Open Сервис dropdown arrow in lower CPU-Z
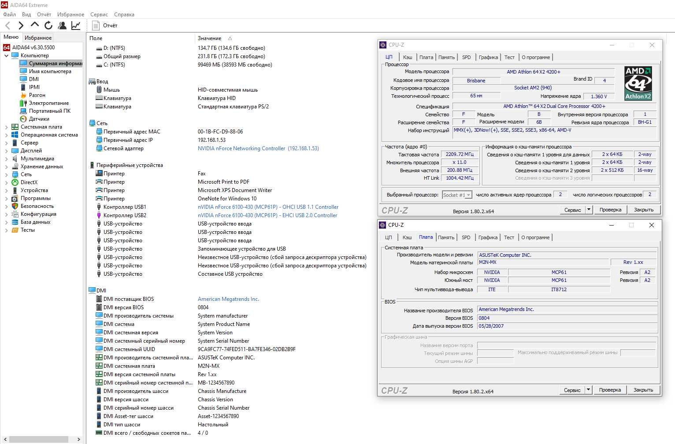The image size is (675, 444). pyautogui.click(x=588, y=390)
